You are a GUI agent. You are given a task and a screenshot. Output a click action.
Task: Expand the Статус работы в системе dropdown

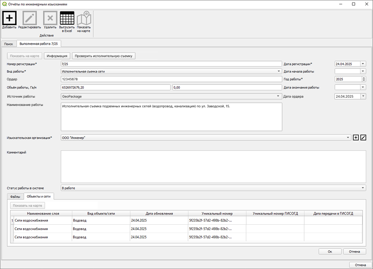tap(363, 188)
